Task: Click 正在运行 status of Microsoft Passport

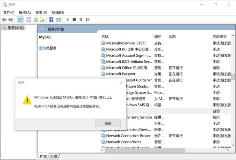Action: coord(176,74)
